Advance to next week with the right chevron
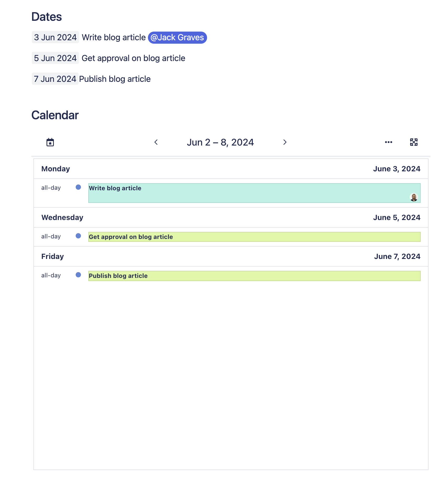Viewport: 443px width, 480px height. click(285, 142)
